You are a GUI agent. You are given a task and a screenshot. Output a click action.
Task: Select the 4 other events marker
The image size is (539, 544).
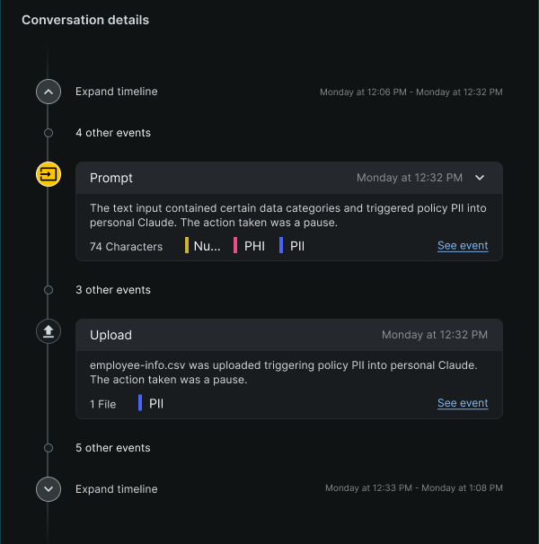[49, 133]
